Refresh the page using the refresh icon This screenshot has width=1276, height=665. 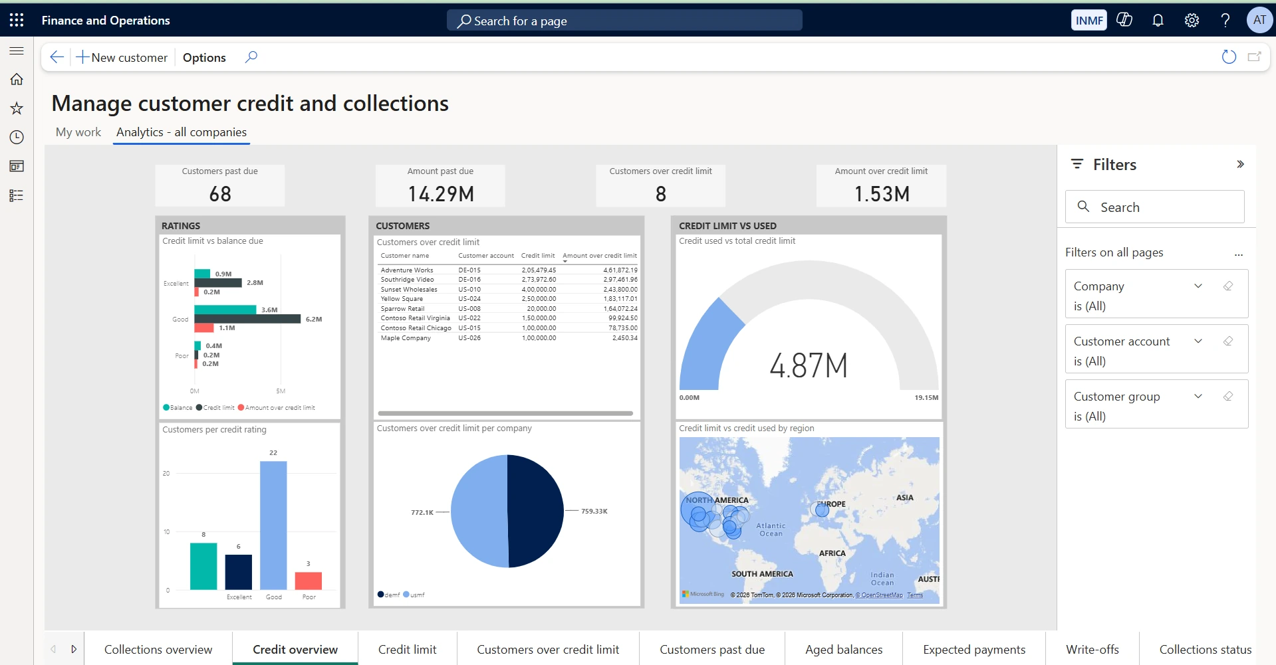click(1229, 57)
